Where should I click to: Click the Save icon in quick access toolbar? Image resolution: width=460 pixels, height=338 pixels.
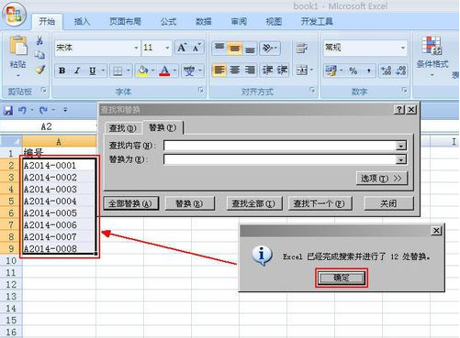(8, 110)
